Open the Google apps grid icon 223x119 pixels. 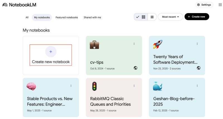[x=220, y=5]
